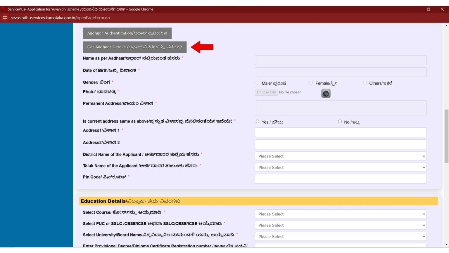Viewport: 449px width, 253px height.
Task: Open the PUC or SSLC selection dropdown
Action: coord(341,225)
